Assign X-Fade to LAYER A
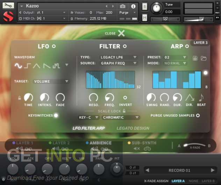This screenshot has width=221, height=185. (x=178, y=181)
